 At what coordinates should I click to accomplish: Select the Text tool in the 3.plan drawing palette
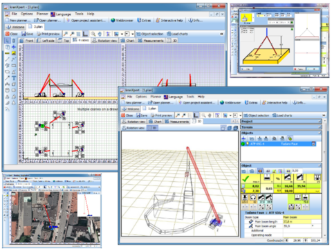tap(14, 78)
